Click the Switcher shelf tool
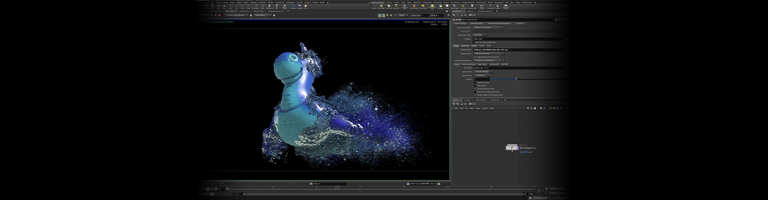The height and width of the screenshot is (200, 768). click(x=498, y=6)
